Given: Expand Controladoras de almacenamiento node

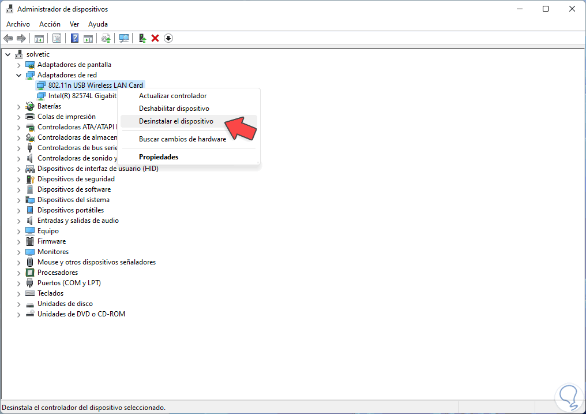Looking at the screenshot, I should [x=18, y=137].
